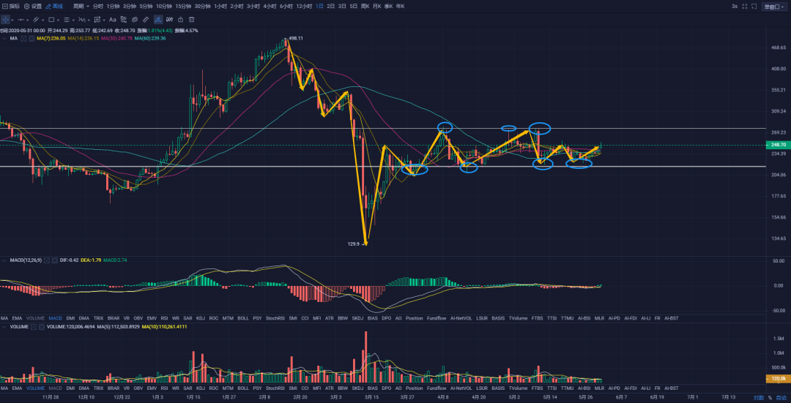Select the position measurement tool
This screenshot has width=791, height=403.
click(x=97, y=20)
